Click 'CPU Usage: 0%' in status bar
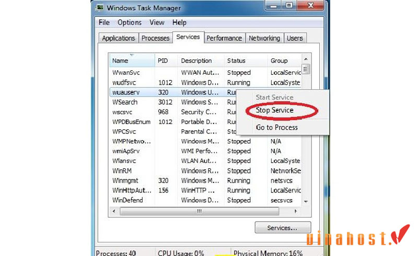 point(181,253)
